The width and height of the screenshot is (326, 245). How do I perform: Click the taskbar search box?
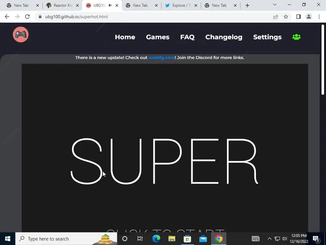[x=66, y=239]
